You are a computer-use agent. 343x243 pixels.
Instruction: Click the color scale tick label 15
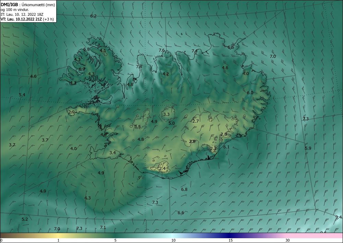pos(230,241)
